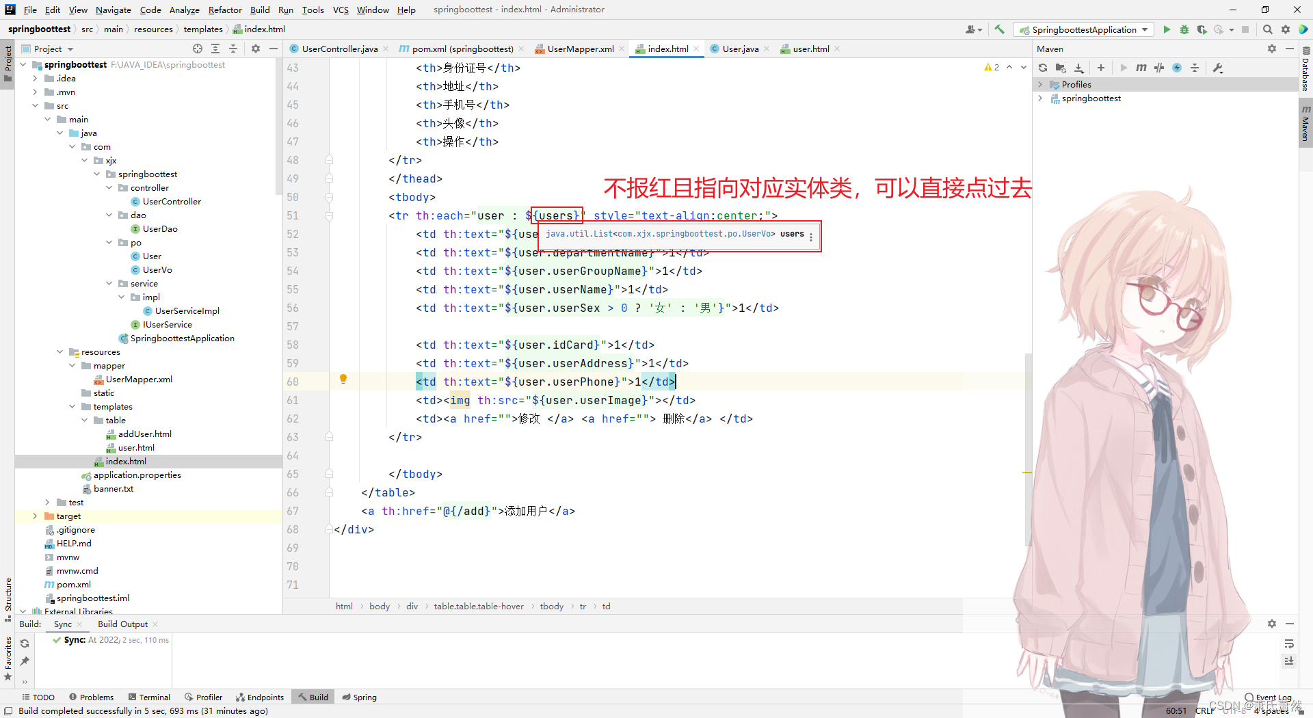Expand the Profiles node in Maven

click(1041, 85)
